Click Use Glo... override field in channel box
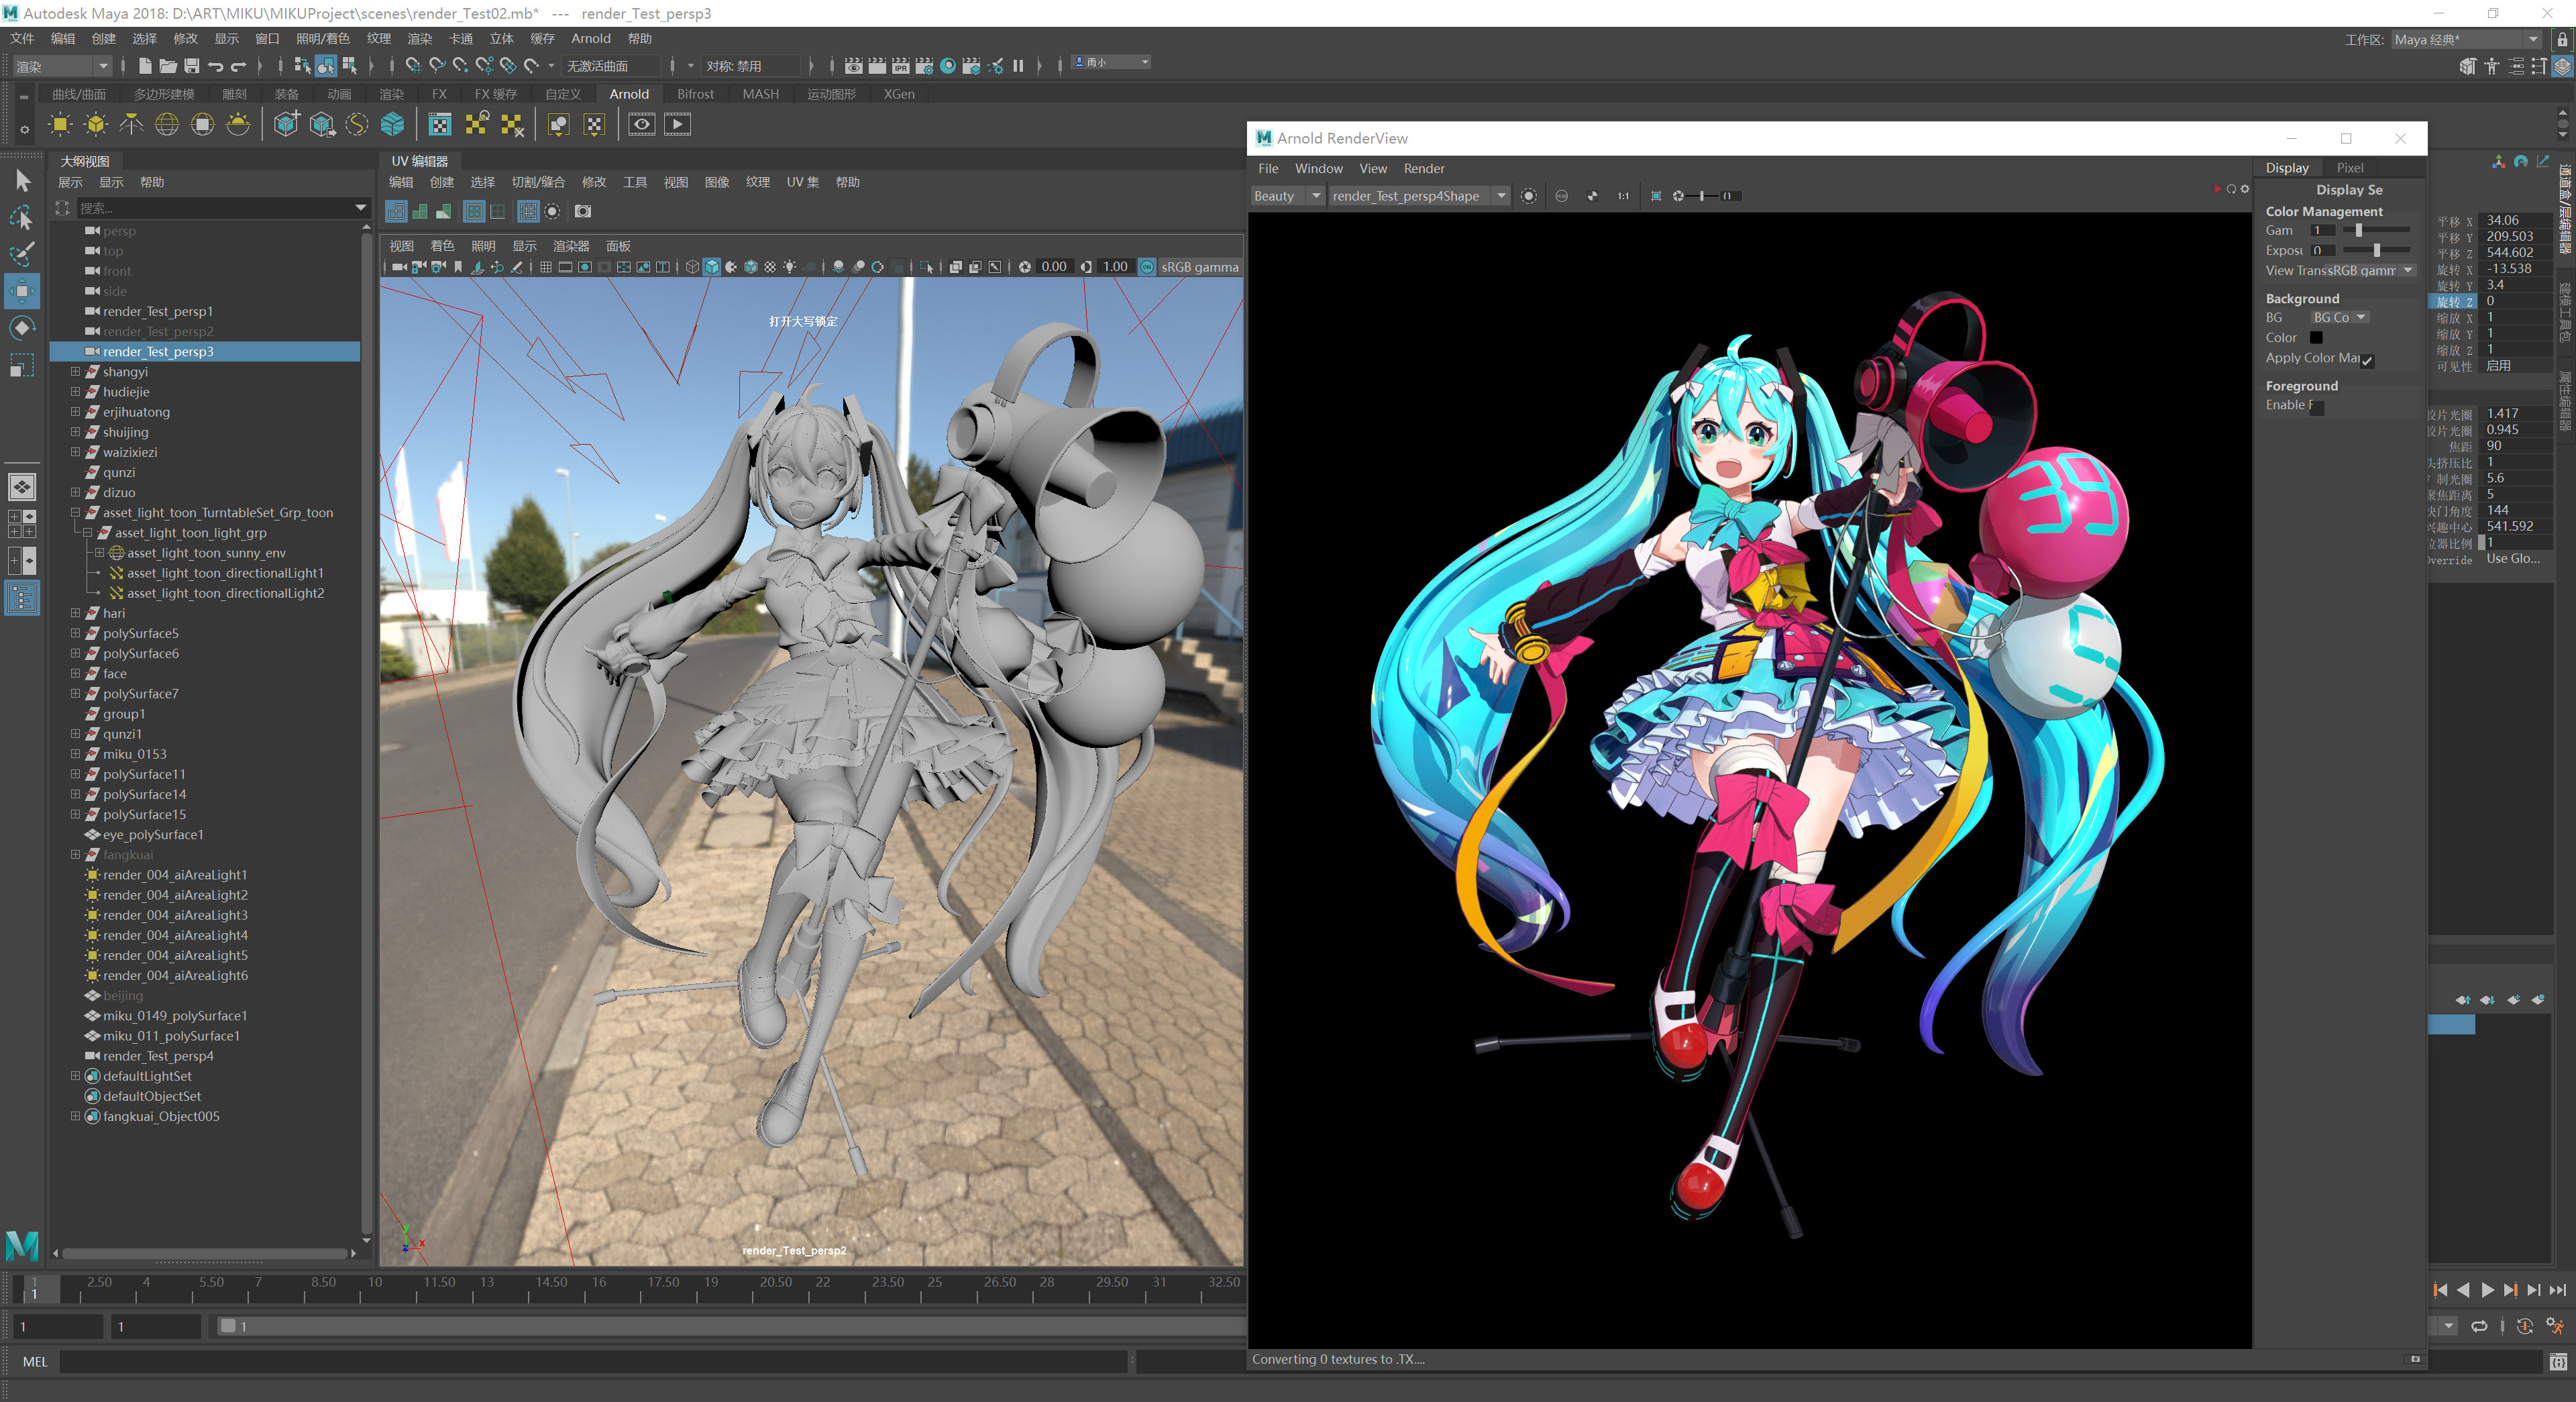2576x1402 pixels. point(2514,559)
